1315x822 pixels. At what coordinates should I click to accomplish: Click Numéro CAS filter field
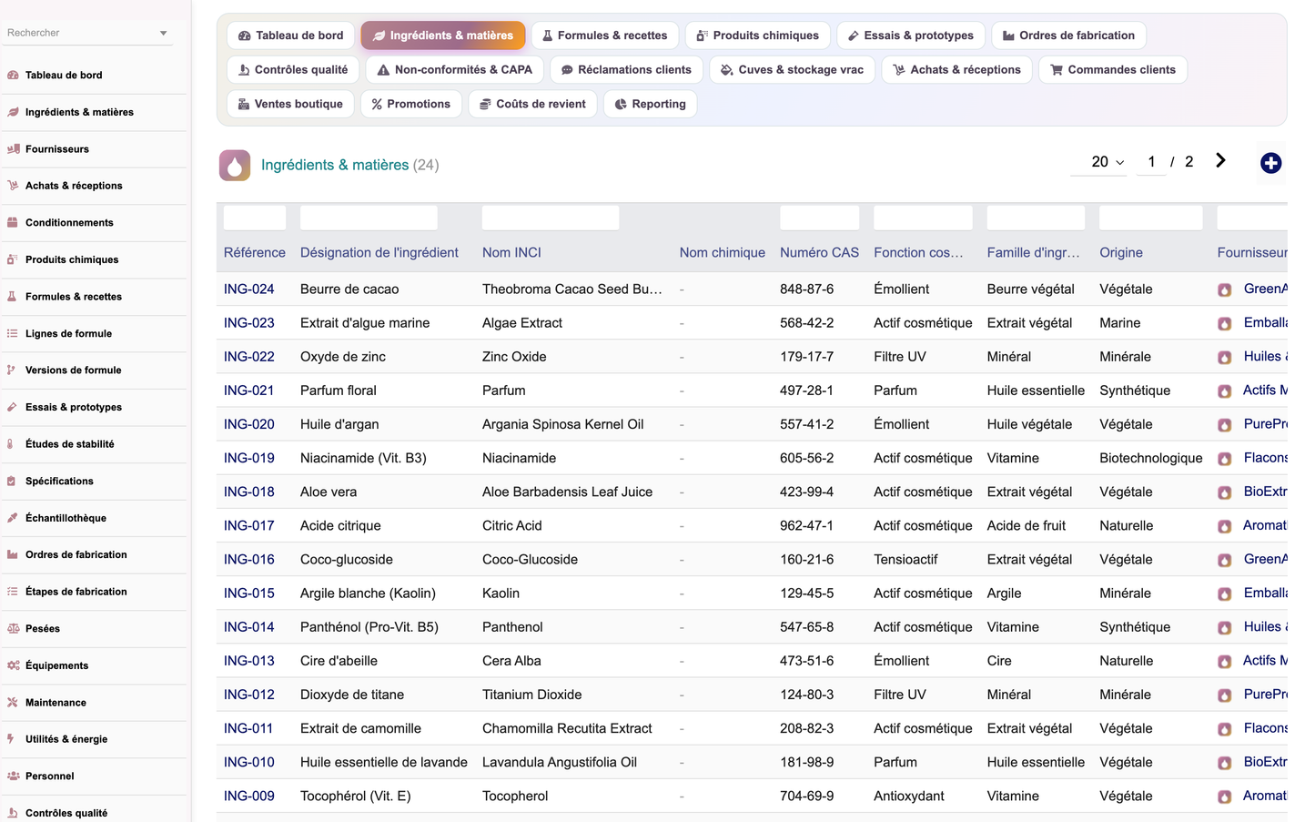[819, 218]
